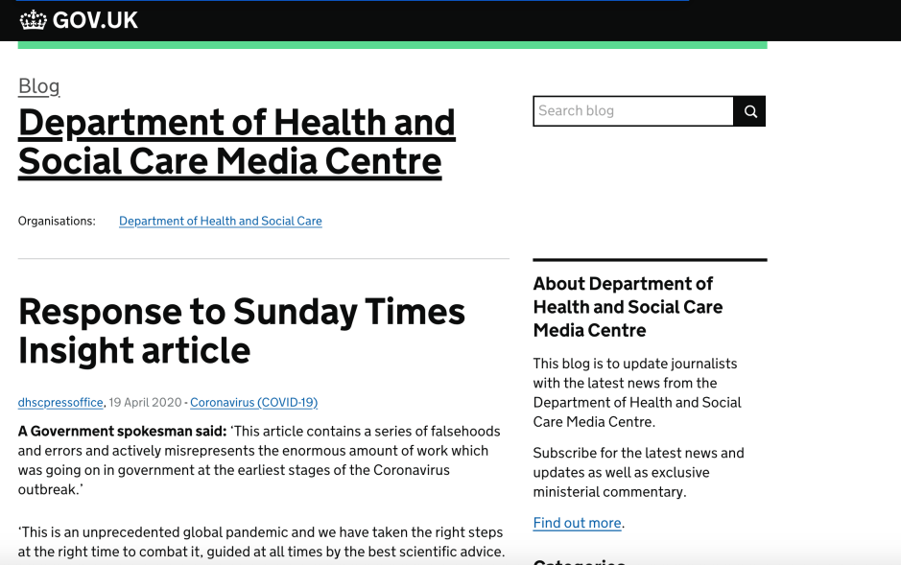Click the GOV.UK crown logo icon
Viewport: 901px width, 565px height.
(33, 20)
